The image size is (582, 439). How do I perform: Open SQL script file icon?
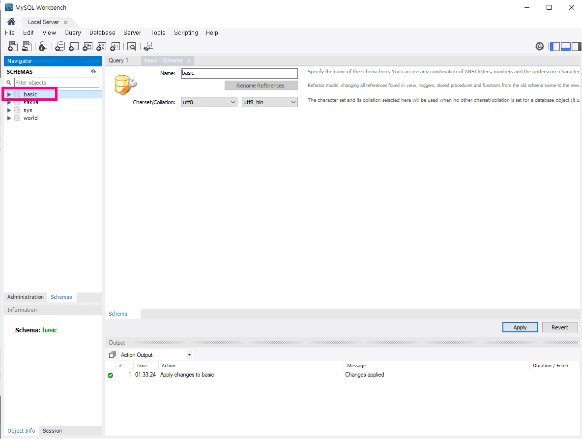(x=27, y=46)
